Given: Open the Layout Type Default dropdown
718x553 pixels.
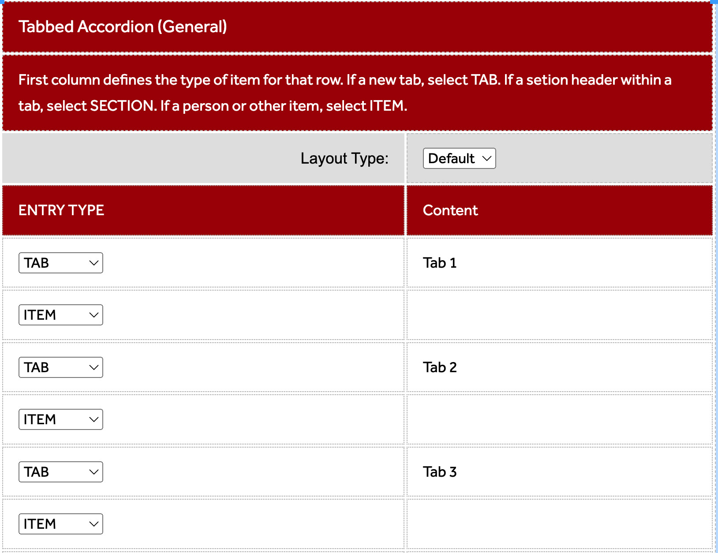Looking at the screenshot, I should click(x=459, y=158).
